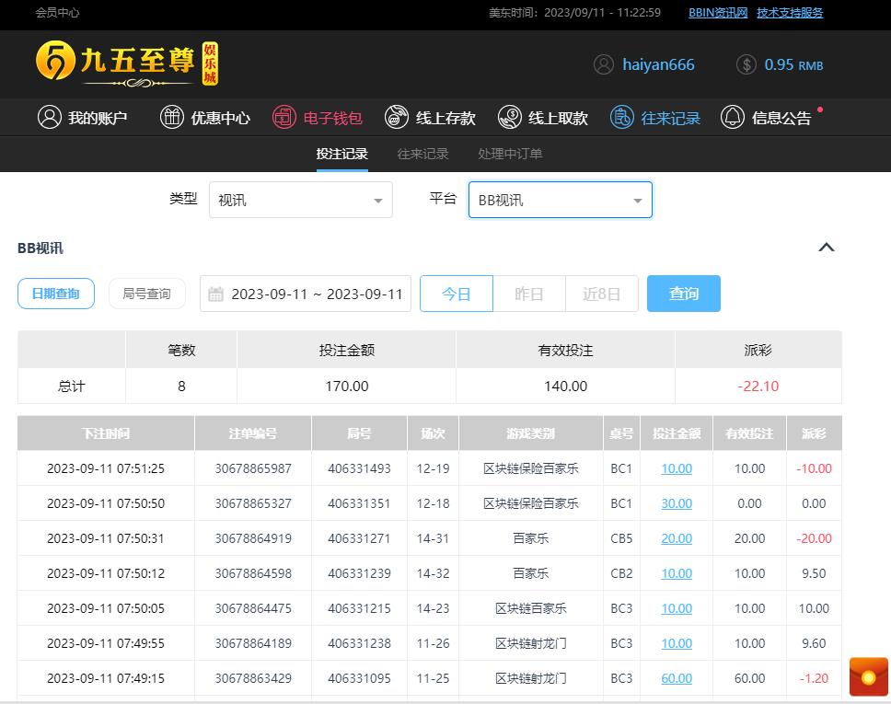Select the 昨日 date range option
This screenshot has height=704, width=891.
(528, 294)
